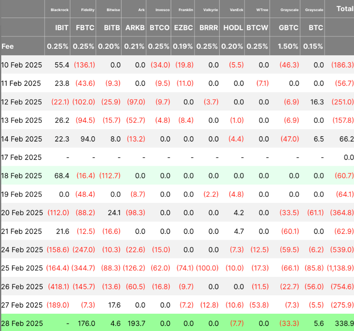Click the Fee row label
The width and height of the screenshot is (354, 331).
8,46
